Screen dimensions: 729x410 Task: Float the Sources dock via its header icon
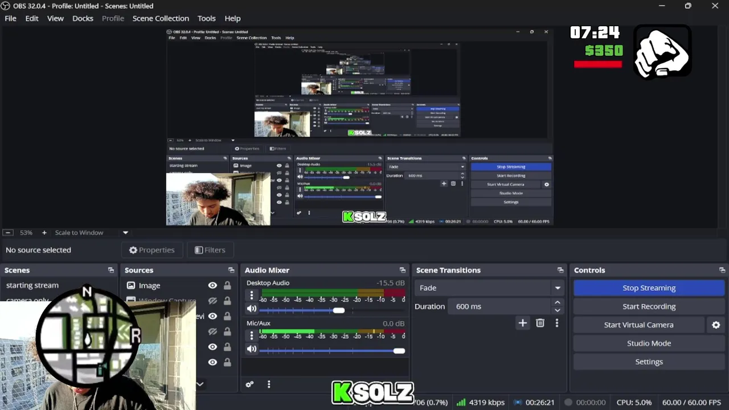[231, 270]
